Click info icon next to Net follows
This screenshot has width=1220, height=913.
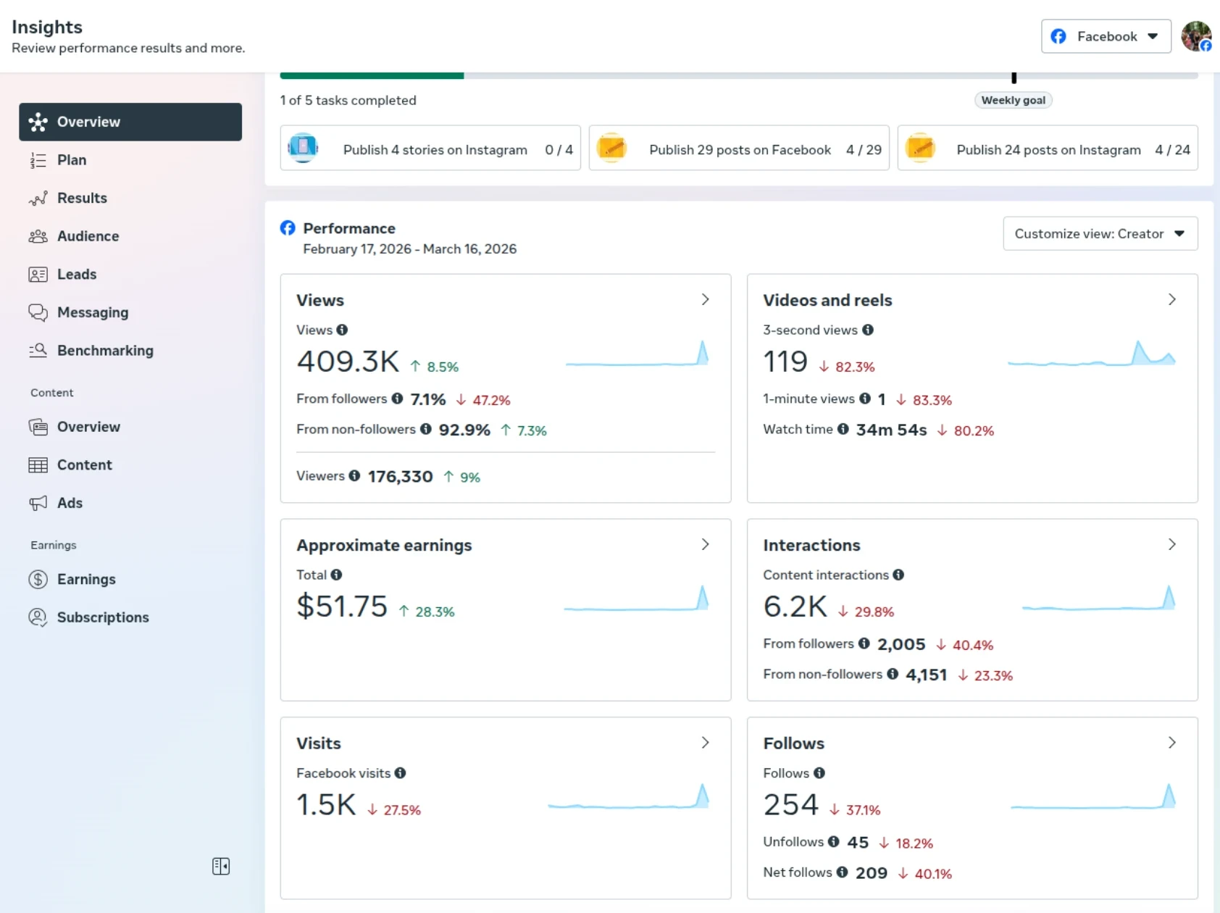click(x=842, y=872)
